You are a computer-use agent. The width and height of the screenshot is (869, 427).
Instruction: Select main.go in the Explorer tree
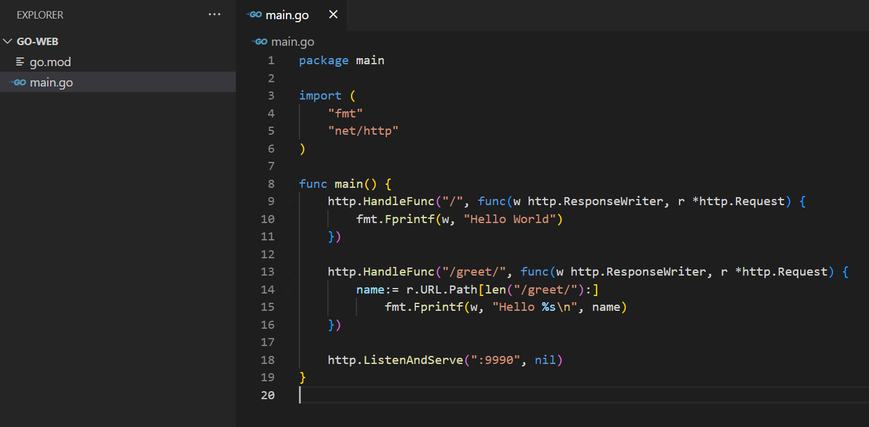[x=118, y=82]
